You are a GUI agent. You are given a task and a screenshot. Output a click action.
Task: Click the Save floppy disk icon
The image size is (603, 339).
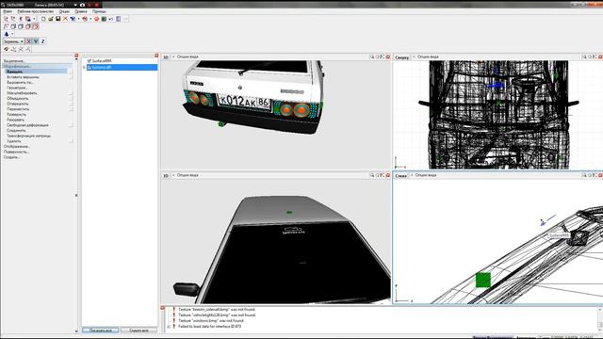pos(58,19)
